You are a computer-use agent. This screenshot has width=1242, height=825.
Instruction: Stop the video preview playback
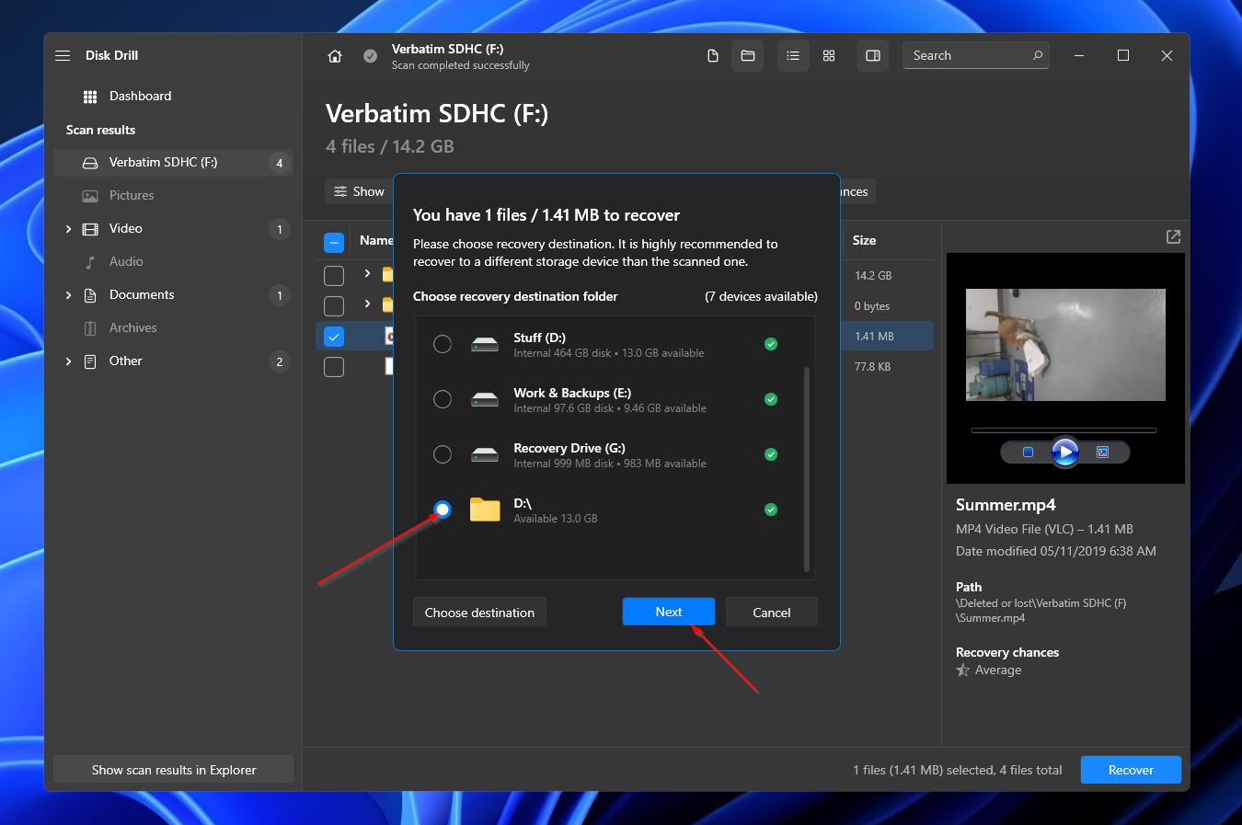[x=1028, y=452]
